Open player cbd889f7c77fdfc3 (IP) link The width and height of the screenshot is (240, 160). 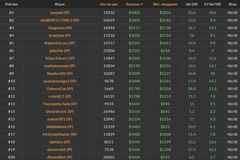(60, 20)
